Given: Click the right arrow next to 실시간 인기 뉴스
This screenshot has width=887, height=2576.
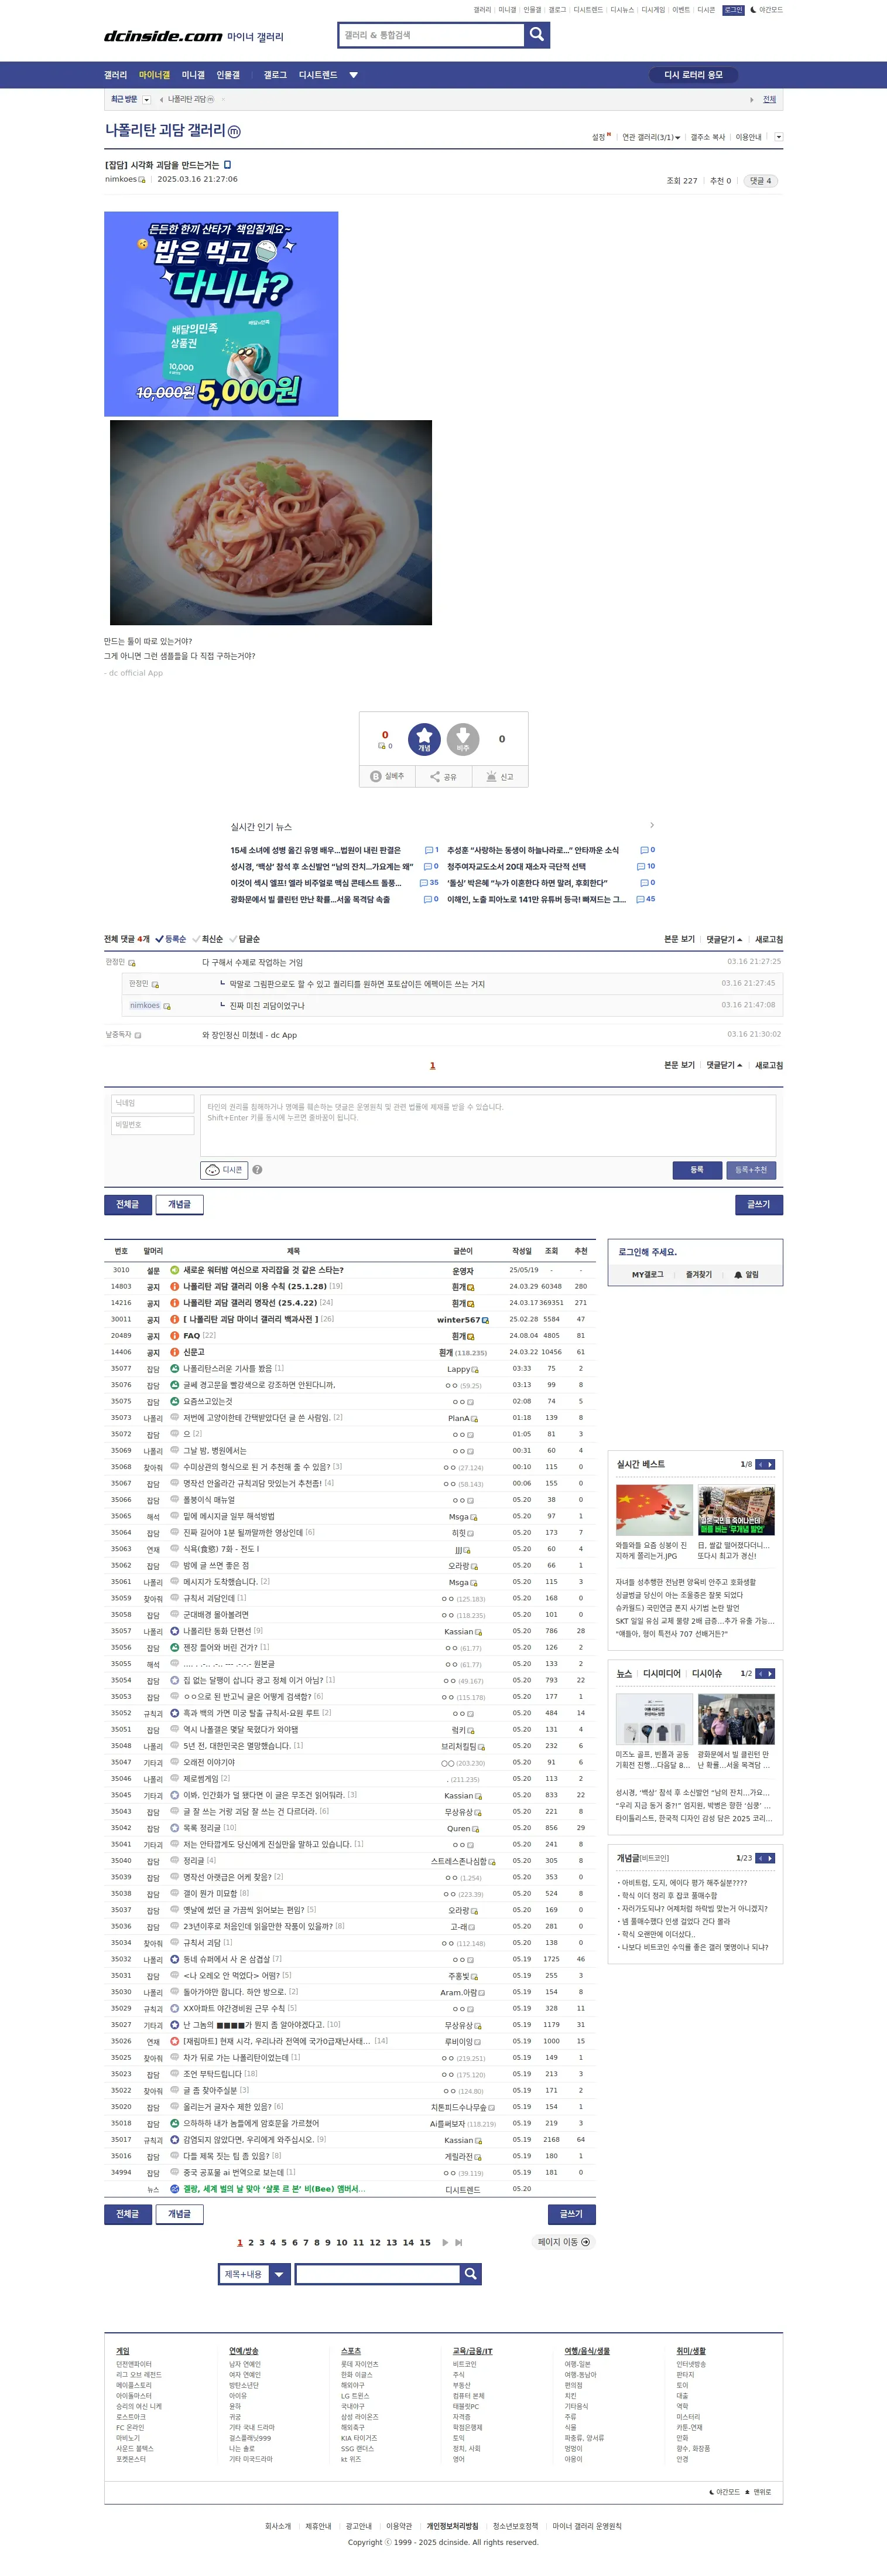Looking at the screenshot, I should (651, 825).
